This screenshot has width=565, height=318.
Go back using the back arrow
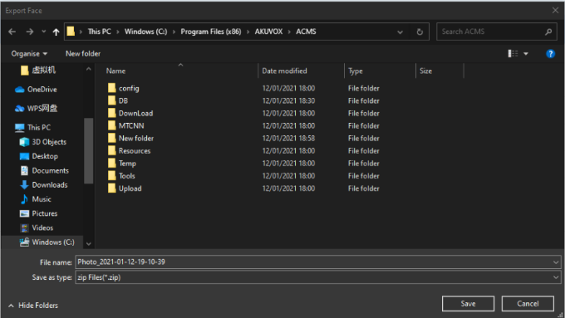point(12,32)
